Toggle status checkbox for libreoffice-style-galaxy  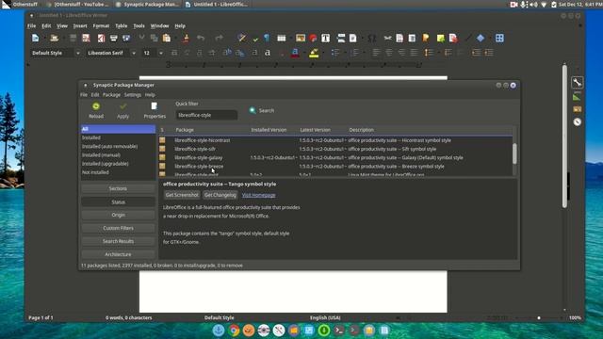[x=162, y=157]
